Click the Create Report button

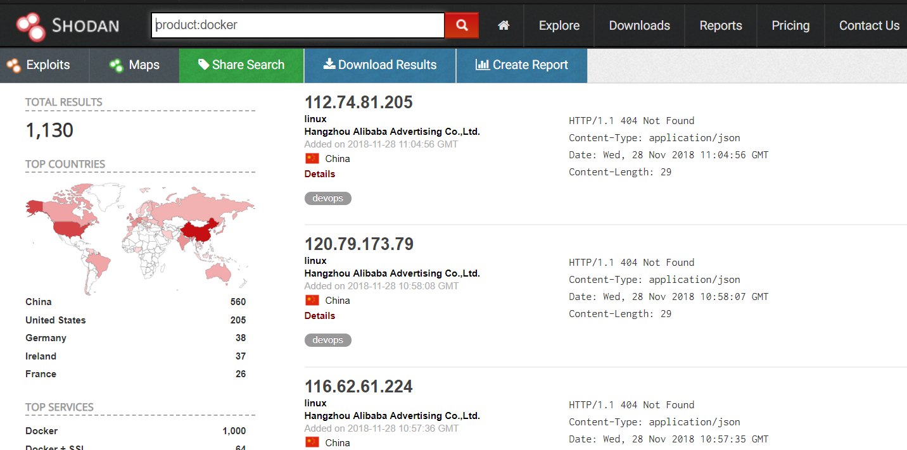coord(522,65)
